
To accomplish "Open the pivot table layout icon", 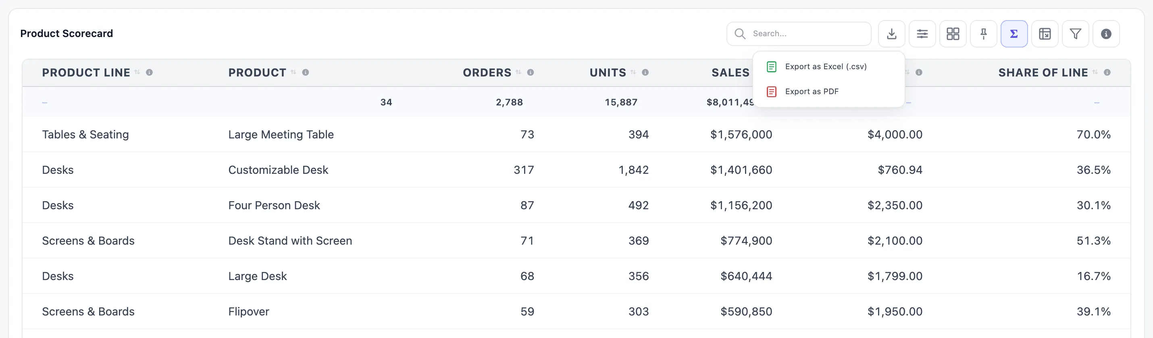I will tap(1045, 33).
